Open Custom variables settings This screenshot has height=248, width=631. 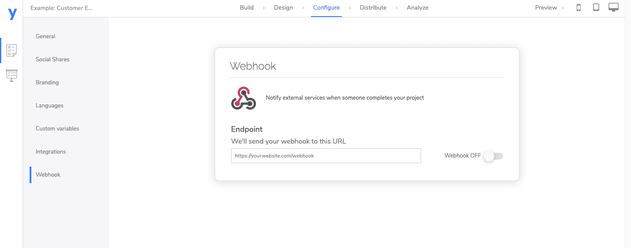point(57,128)
